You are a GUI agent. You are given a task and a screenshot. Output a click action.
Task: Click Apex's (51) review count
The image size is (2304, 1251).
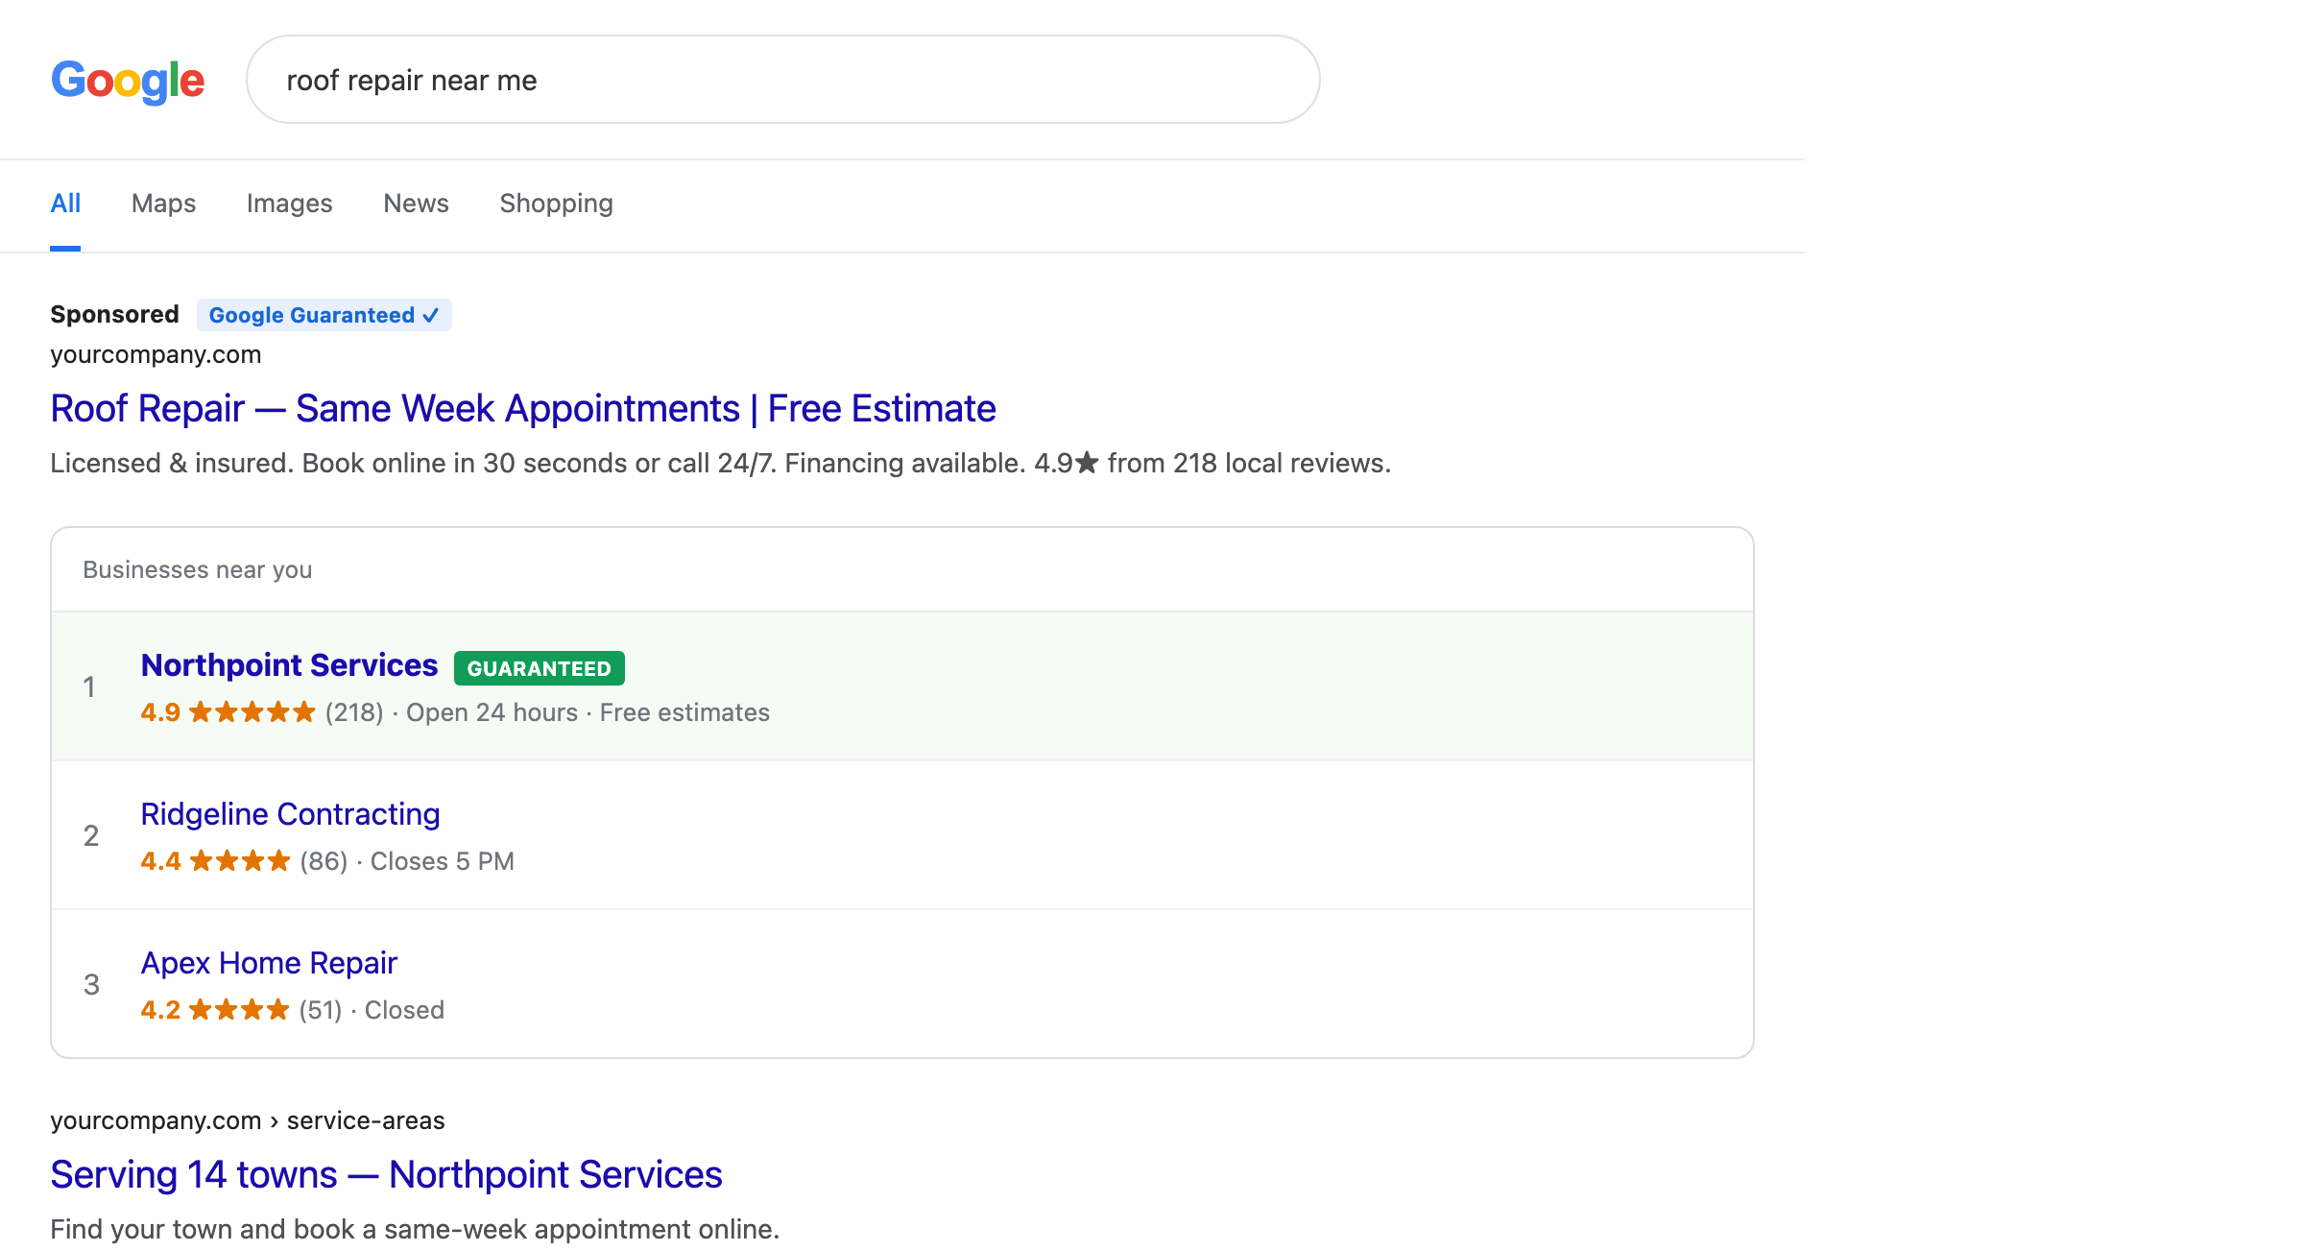click(321, 1010)
